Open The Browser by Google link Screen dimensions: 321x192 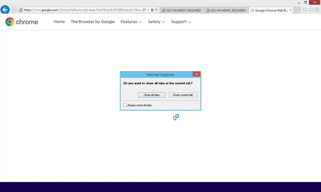93,22
